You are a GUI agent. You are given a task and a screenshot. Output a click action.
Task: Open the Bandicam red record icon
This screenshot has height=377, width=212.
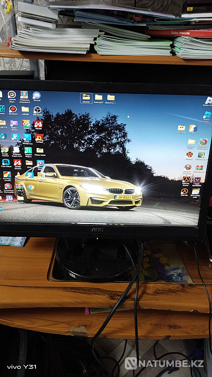pyautogui.click(x=13, y=110)
